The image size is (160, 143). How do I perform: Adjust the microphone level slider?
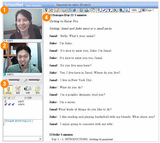pyautogui.click(x=34, y=80)
